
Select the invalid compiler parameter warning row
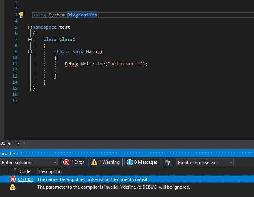pyautogui.click(x=127, y=187)
